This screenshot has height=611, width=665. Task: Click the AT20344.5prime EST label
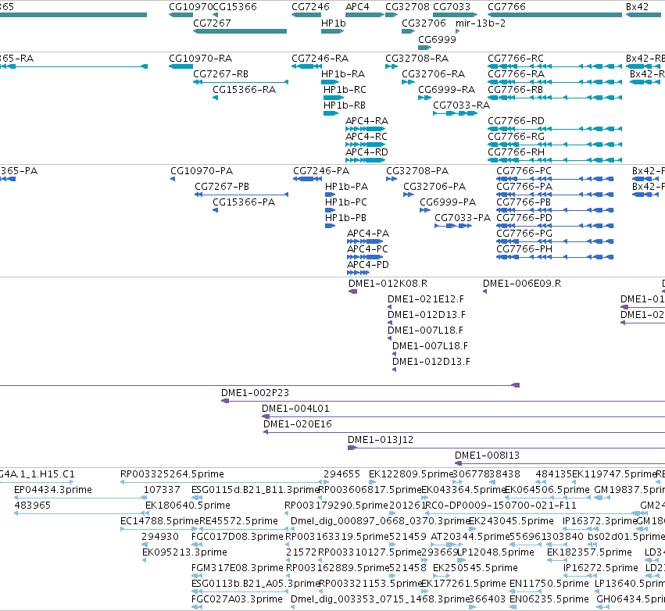click(x=470, y=537)
